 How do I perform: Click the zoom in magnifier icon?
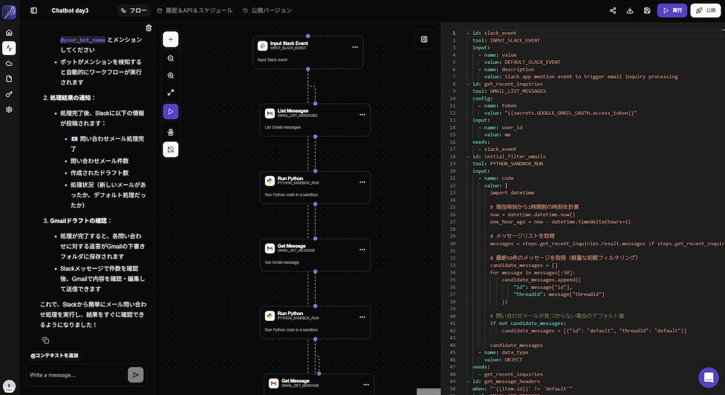click(x=171, y=75)
